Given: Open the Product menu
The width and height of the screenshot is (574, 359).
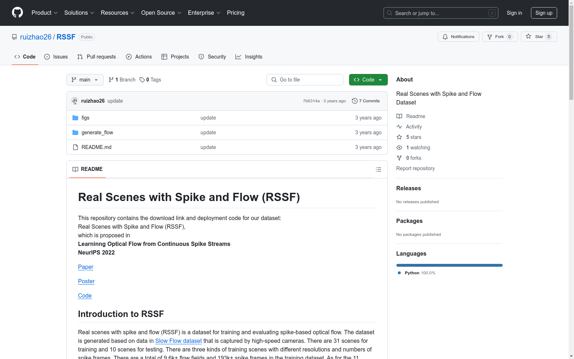Looking at the screenshot, I should pos(44,13).
